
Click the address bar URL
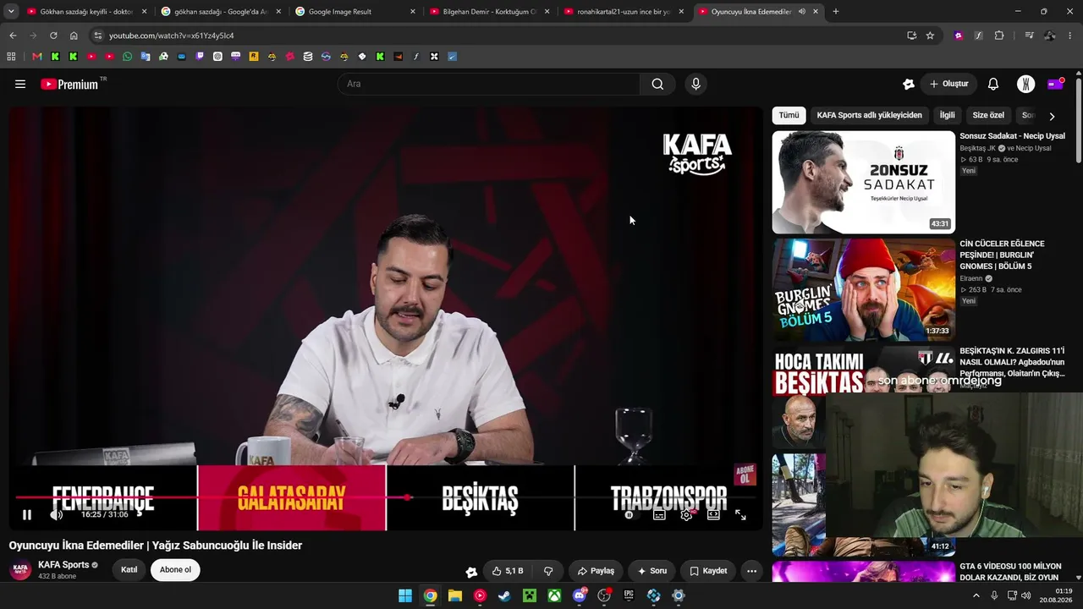pos(171,36)
